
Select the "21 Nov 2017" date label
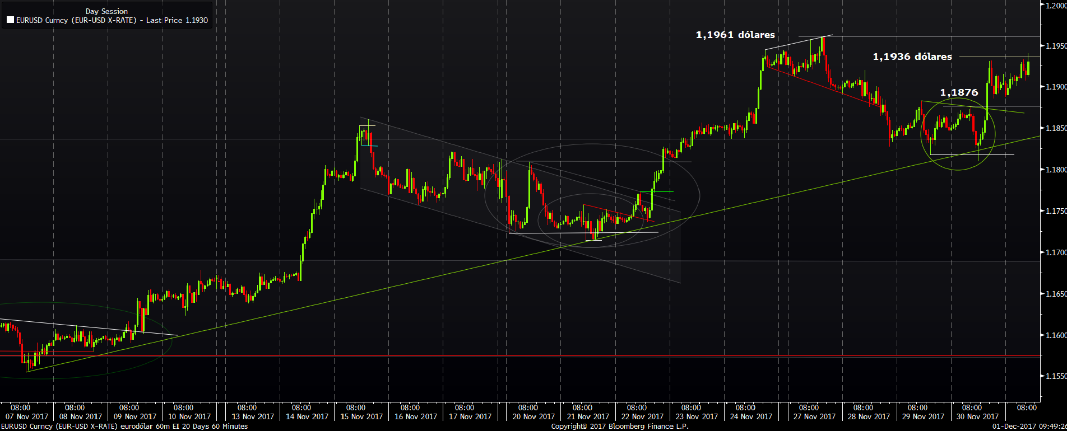pos(588,416)
